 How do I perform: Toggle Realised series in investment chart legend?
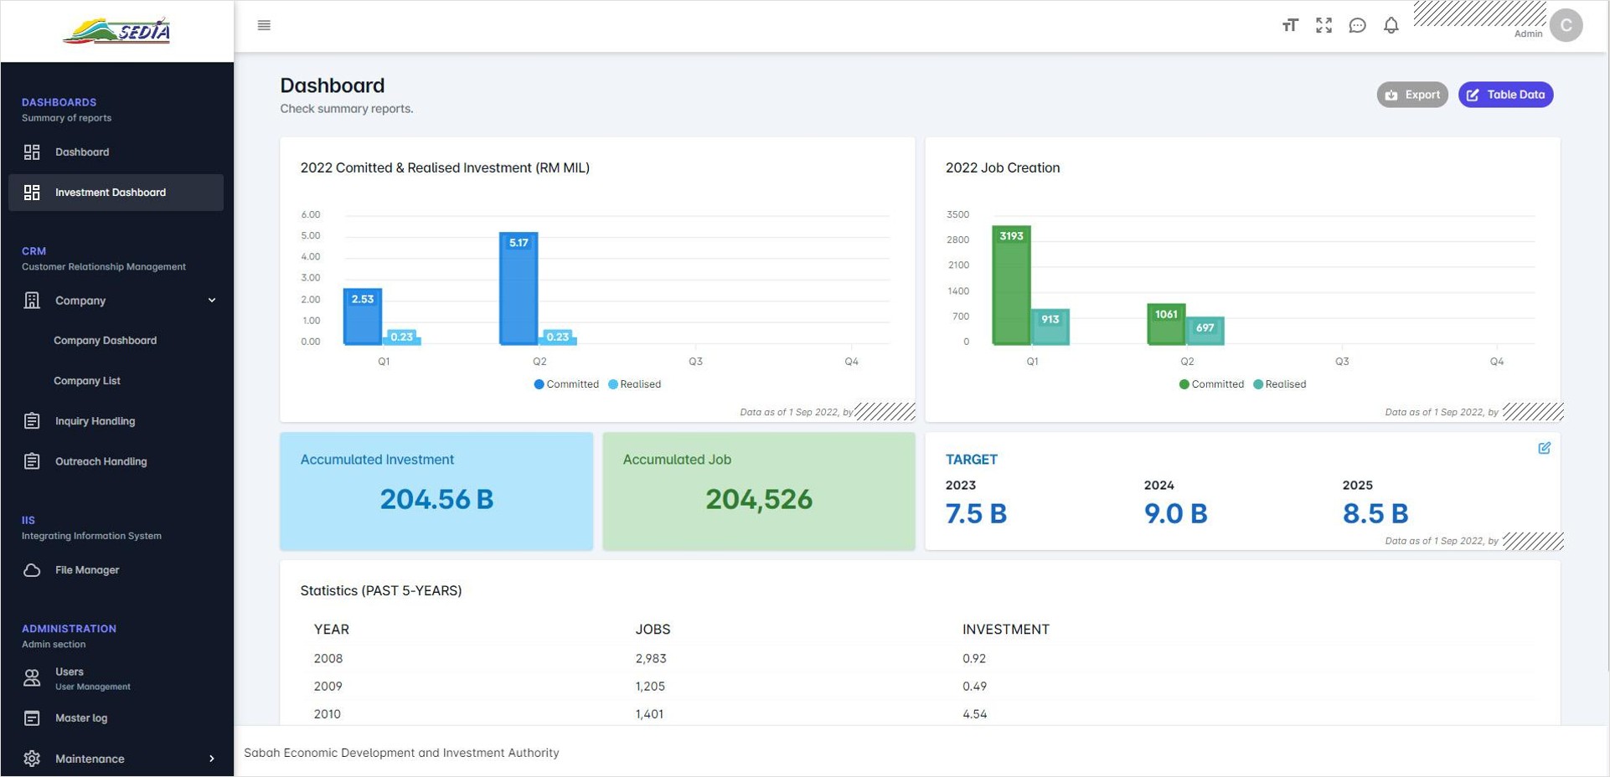[634, 384]
